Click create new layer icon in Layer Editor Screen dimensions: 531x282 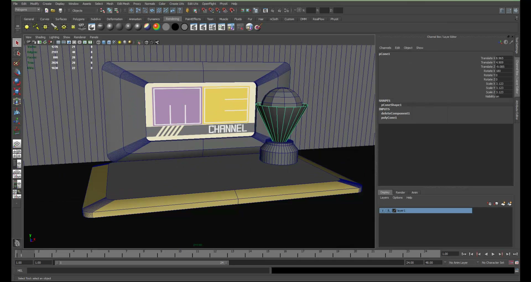tap(503, 204)
